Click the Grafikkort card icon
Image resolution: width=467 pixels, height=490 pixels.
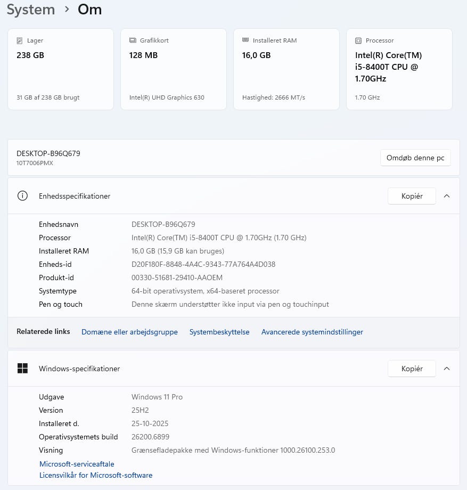[x=133, y=40]
